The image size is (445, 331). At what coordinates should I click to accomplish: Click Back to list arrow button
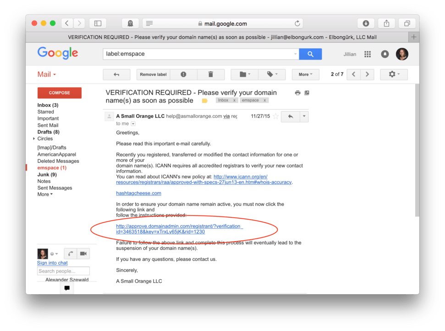[x=116, y=74]
